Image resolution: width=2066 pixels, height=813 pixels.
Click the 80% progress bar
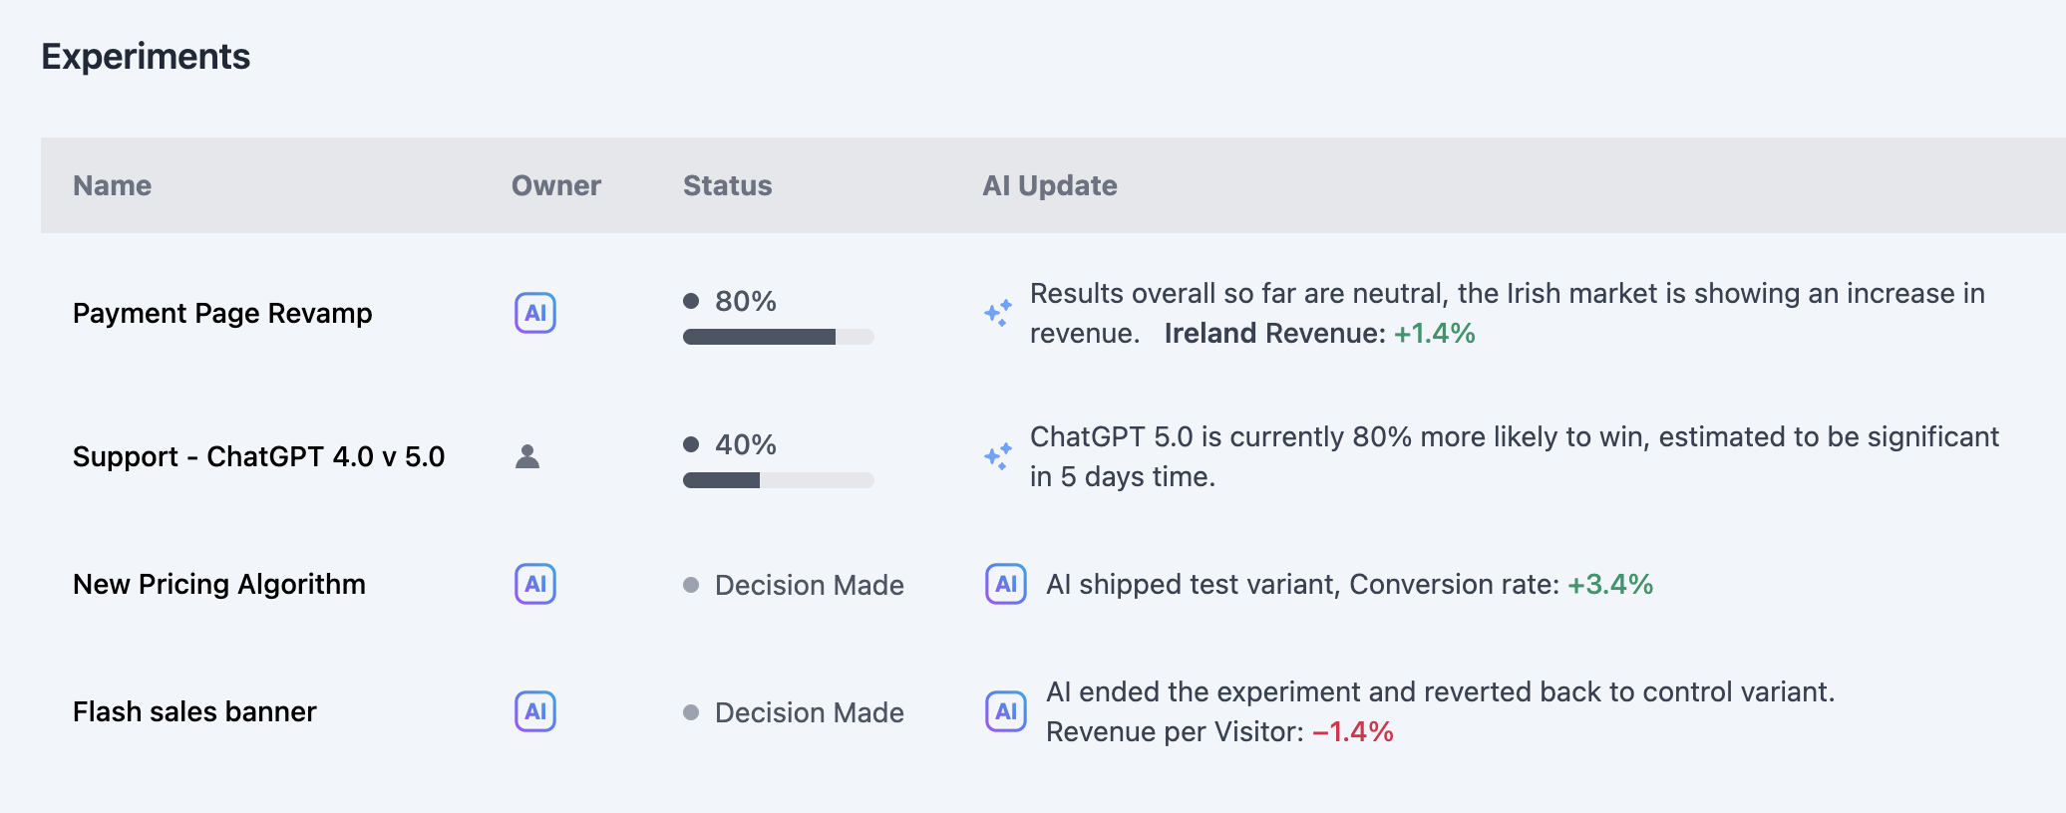[x=778, y=337]
